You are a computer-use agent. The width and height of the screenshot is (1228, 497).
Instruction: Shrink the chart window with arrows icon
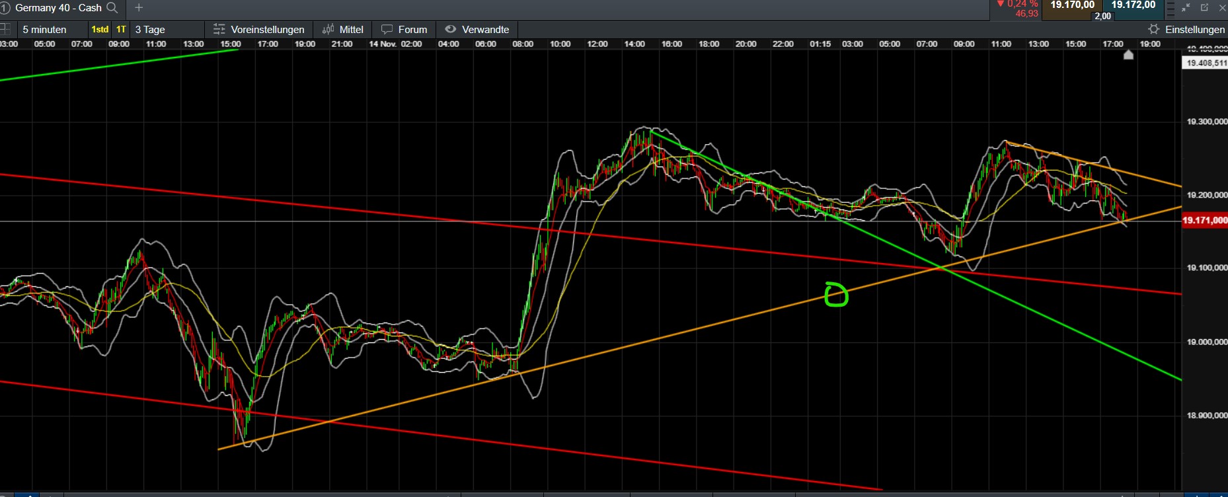(1186, 7)
